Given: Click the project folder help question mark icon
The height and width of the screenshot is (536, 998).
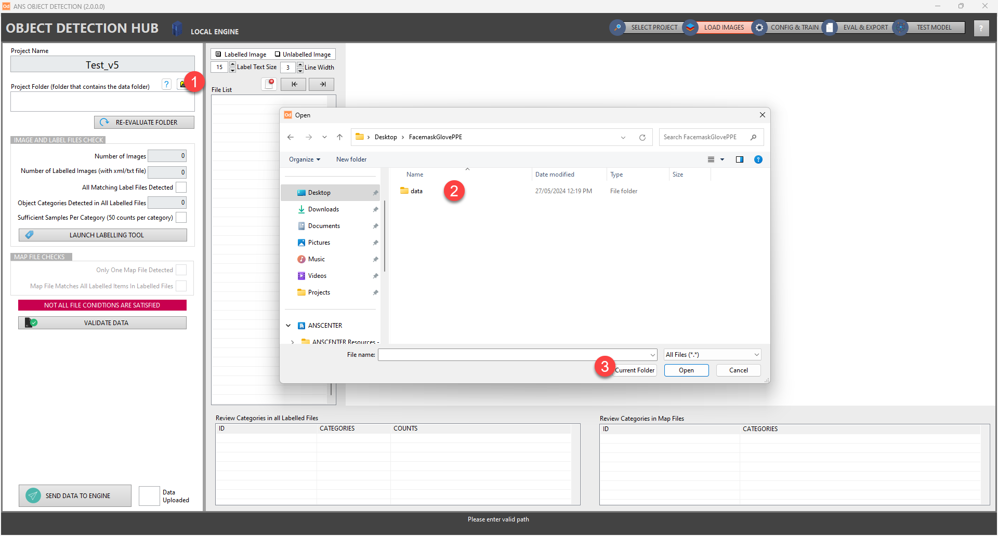Looking at the screenshot, I should (x=166, y=85).
